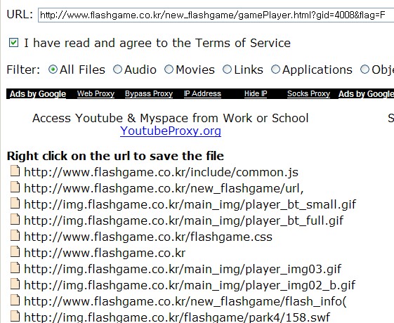Select the Links filter radio button
The width and height of the screenshot is (394, 323).
coord(227,70)
